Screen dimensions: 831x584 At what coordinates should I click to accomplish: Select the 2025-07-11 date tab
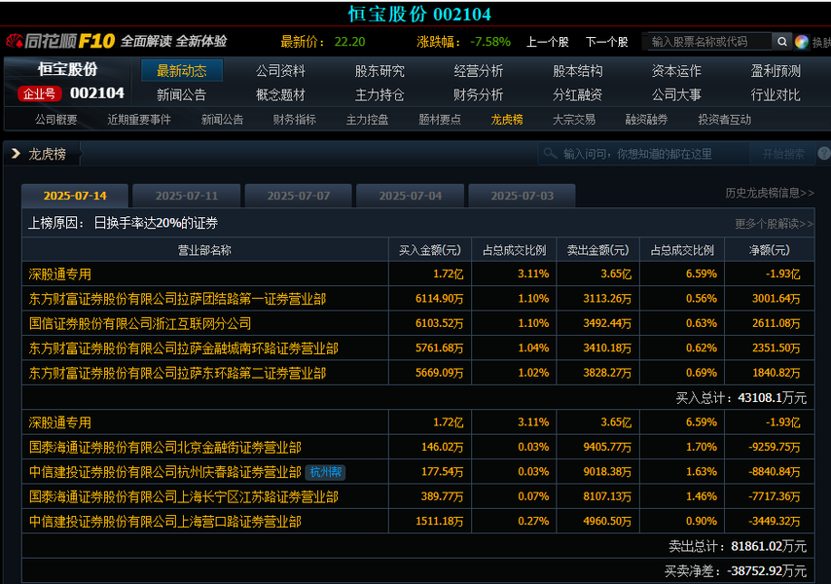click(187, 196)
